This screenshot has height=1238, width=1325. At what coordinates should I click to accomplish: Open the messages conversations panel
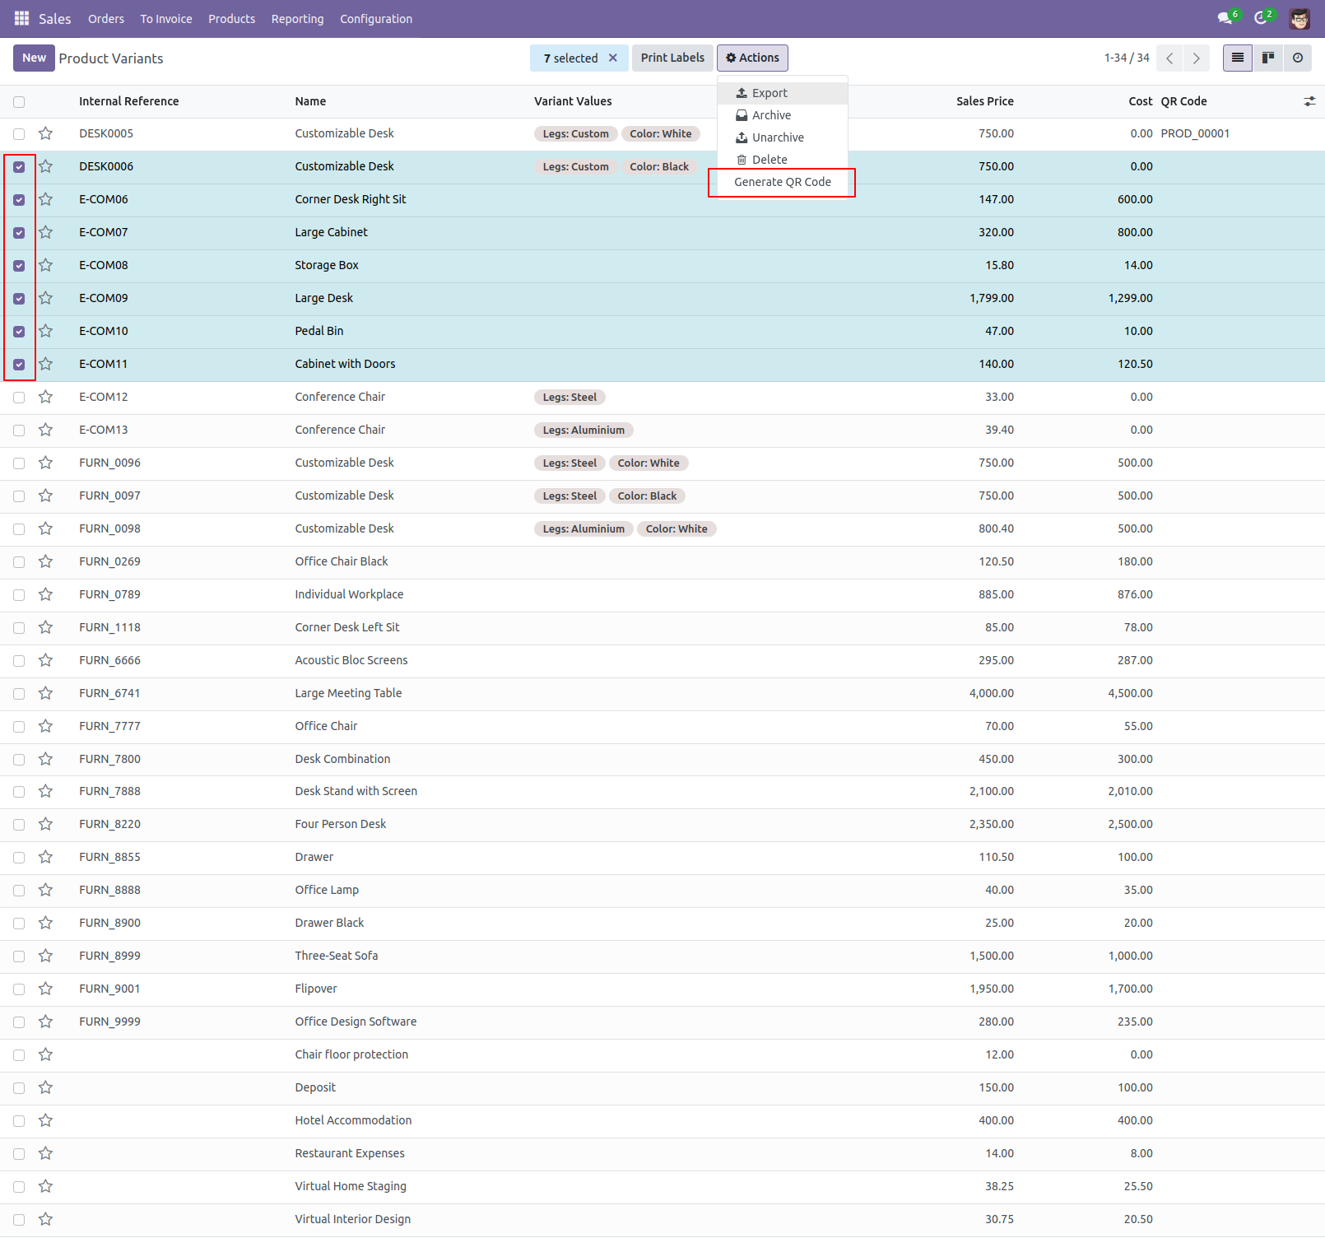click(1227, 17)
